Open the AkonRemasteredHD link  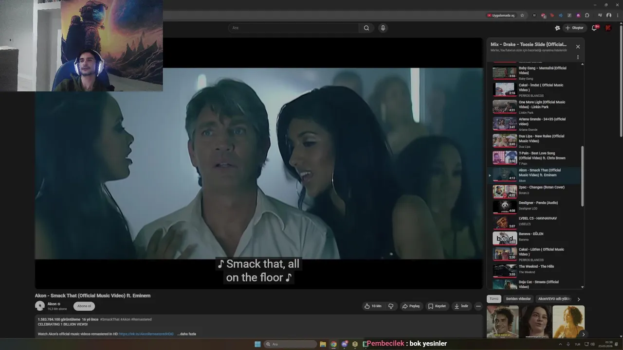[147, 334]
